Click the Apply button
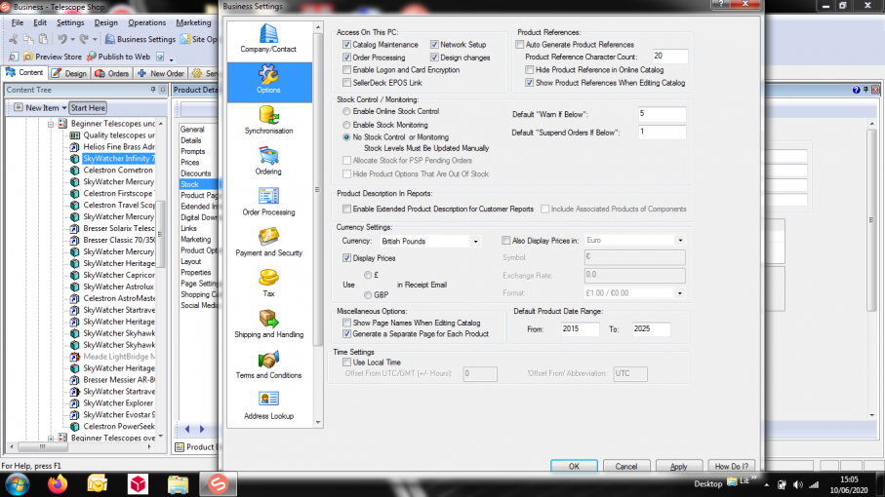 678,467
